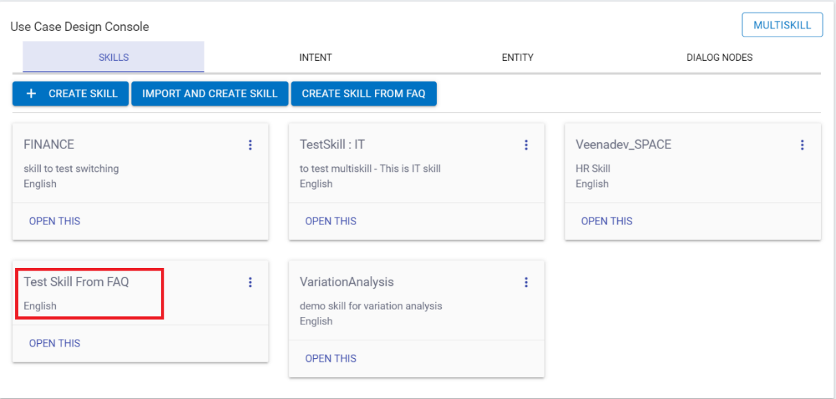This screenshot has height=399, width=836.
Task: Switch to the ENTITY tab
Action: coord(517,57)
